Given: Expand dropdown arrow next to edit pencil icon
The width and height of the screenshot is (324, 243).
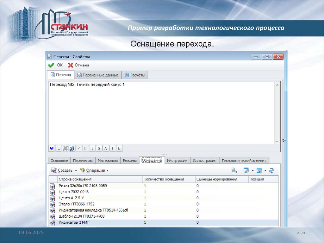Looking at the screenshot, I should coord(253,170).
